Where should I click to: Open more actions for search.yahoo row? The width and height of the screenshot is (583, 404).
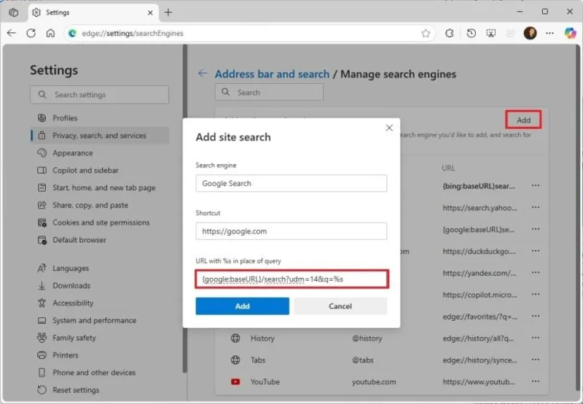pos(536,207)
